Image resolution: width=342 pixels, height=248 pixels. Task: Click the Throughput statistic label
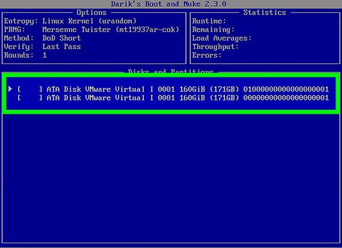[216, 47]
